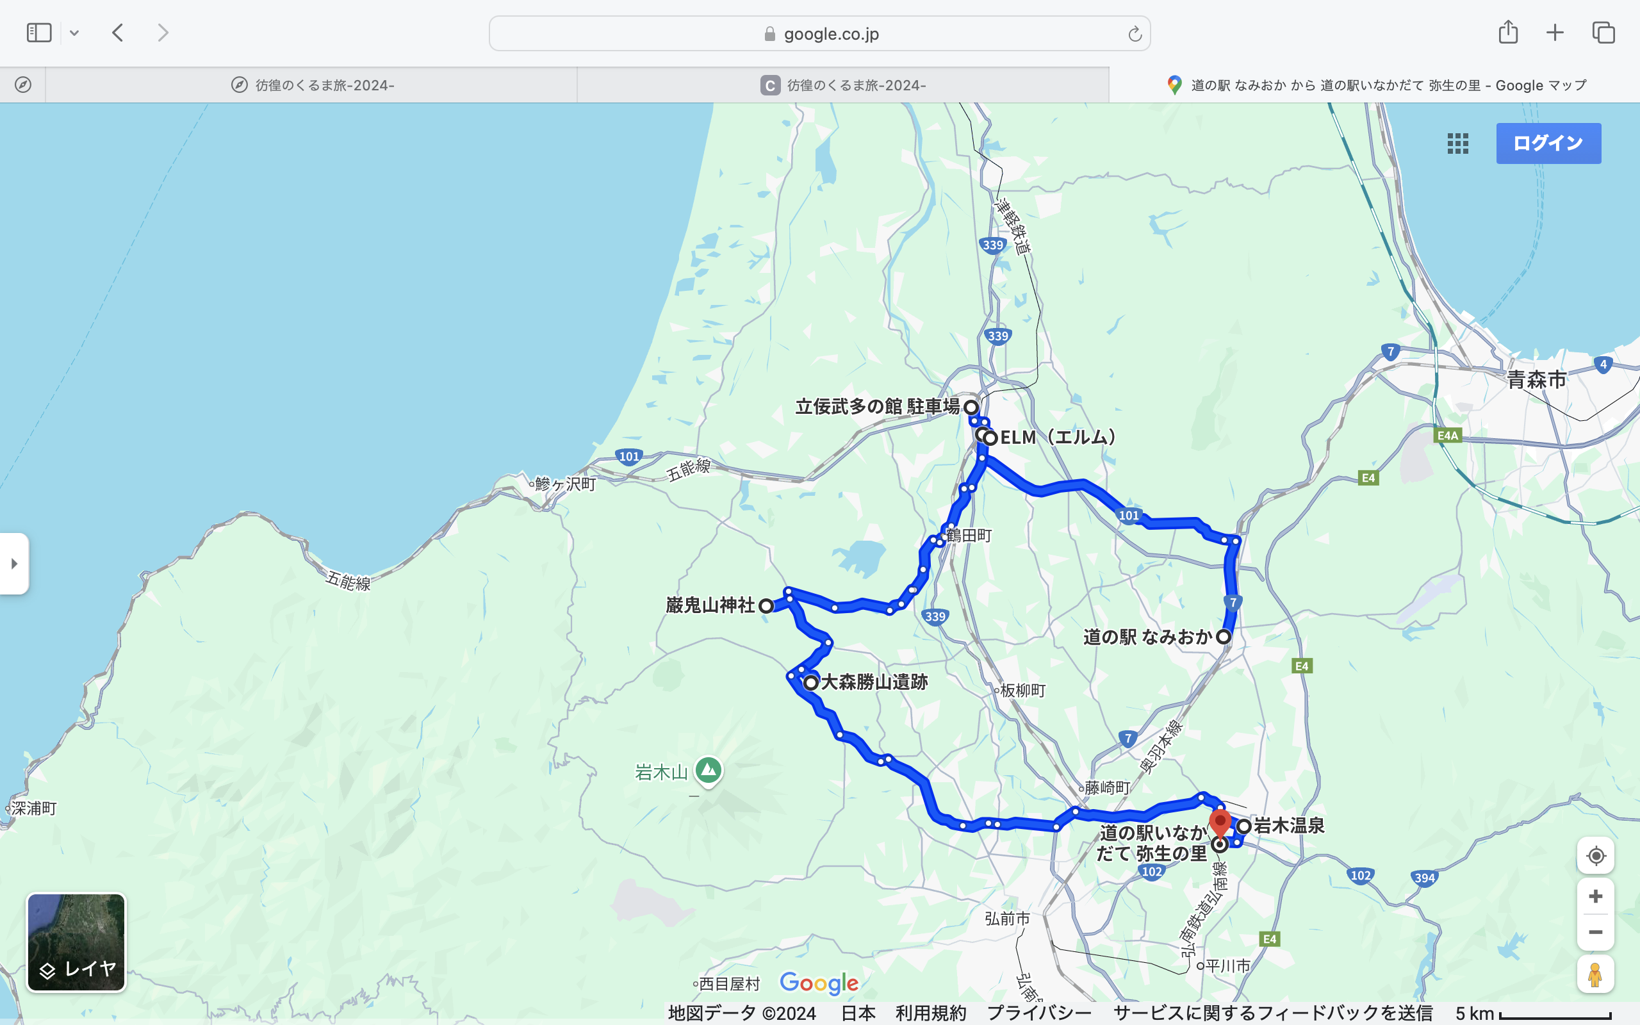Open the 利用規約 link

[x=930, y=1013]
